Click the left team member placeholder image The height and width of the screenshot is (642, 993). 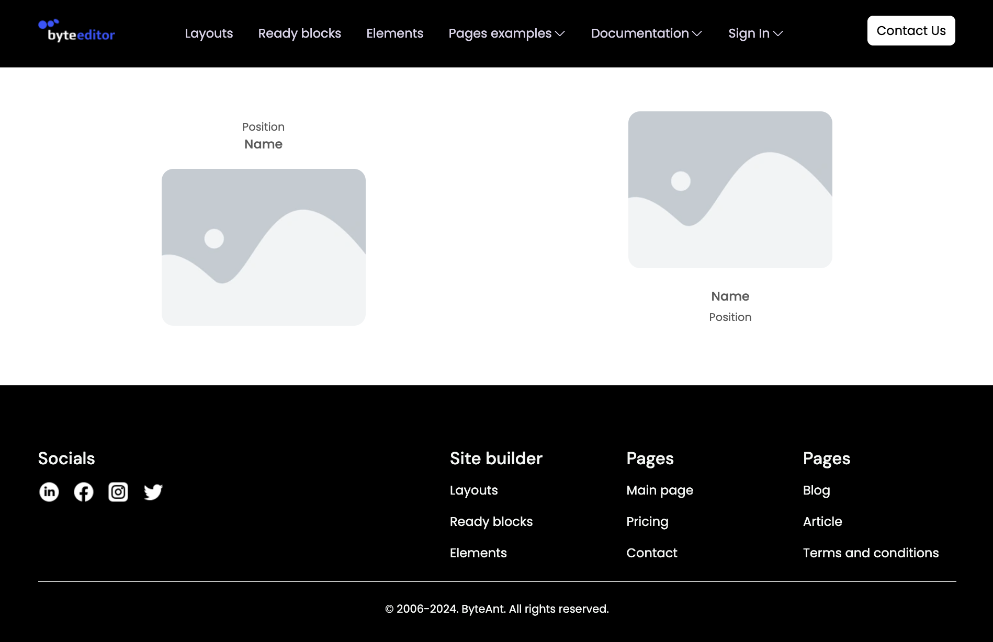[263, 247]
